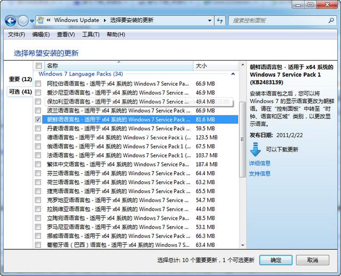The image size is (341, 276).
Task: Go back with the blue Back arrow
Action: [11, 21]
